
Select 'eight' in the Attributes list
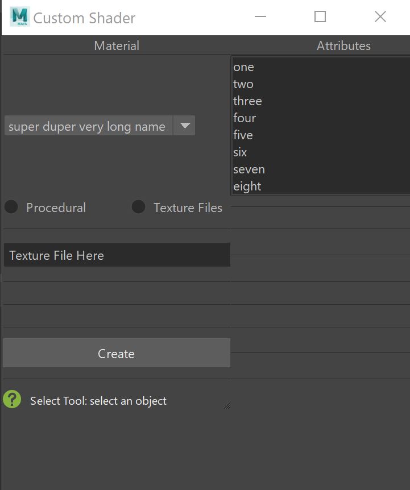[247, 186]
